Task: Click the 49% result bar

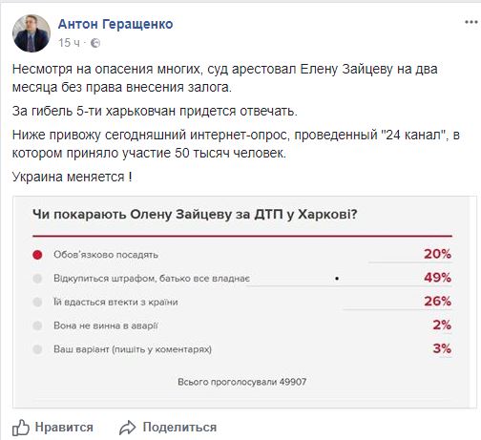Action: click(349, 286)
